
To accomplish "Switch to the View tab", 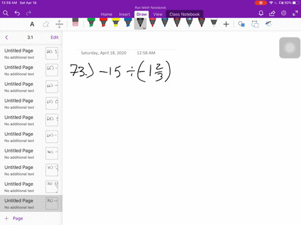I will pos(157,14).
